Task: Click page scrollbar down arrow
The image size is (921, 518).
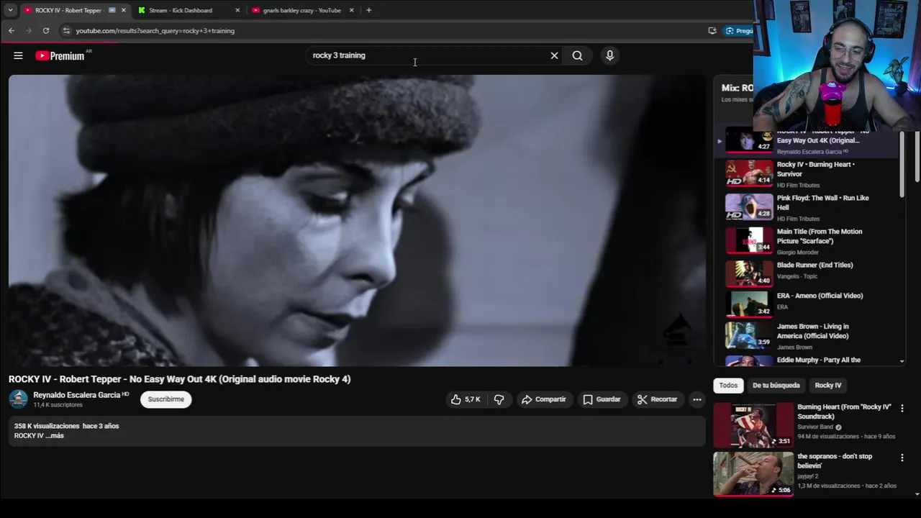Action: click(917, 494)
